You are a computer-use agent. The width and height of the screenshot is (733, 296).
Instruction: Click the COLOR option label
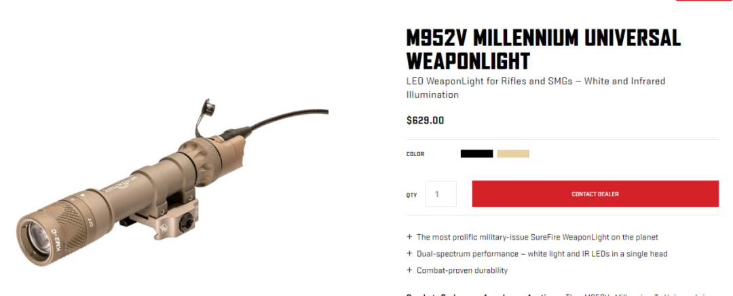415,154
